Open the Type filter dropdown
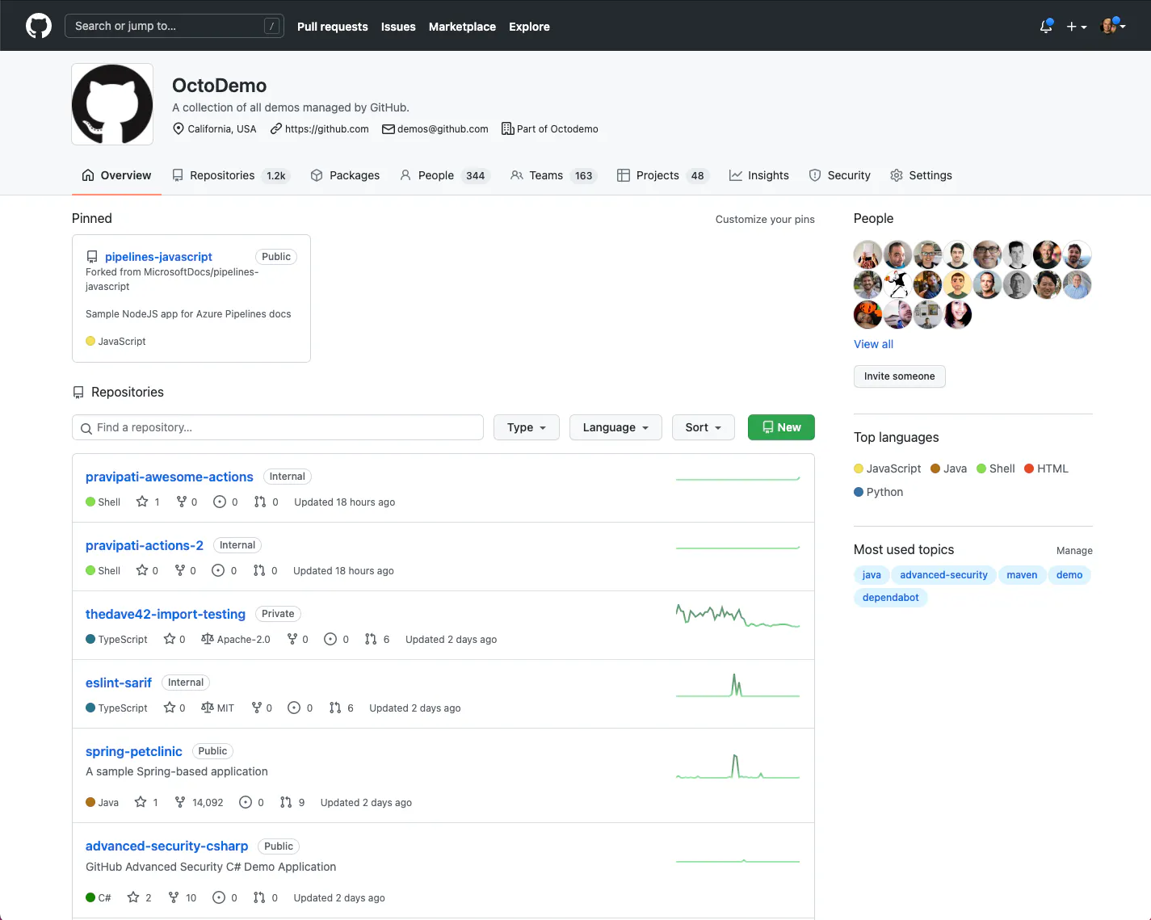This screenshot has width=1151, height=920. click(526, 427)
